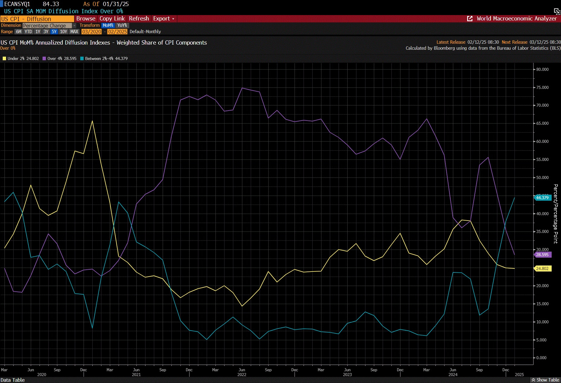The width and height of the screenshot is (561, 383).
Task: Click the Data Table label
Action: click(13, 380)
